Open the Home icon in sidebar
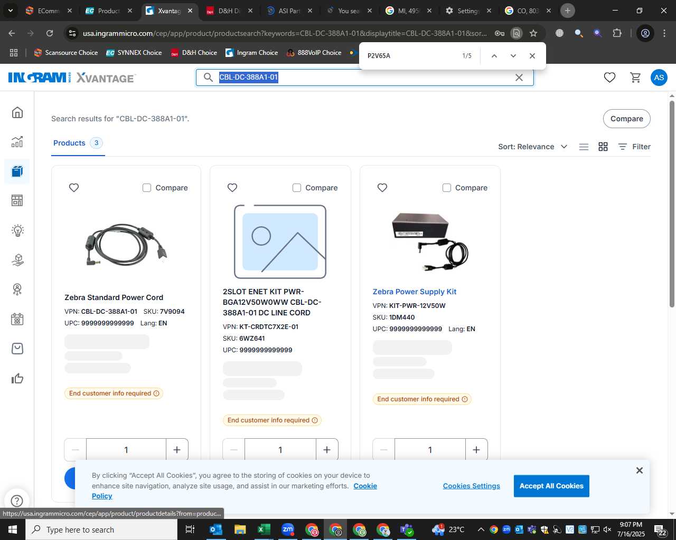676x540 pixels. pos(17,112)
